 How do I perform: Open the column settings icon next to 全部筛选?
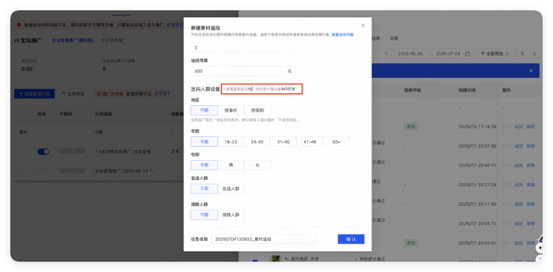point(522,53)
